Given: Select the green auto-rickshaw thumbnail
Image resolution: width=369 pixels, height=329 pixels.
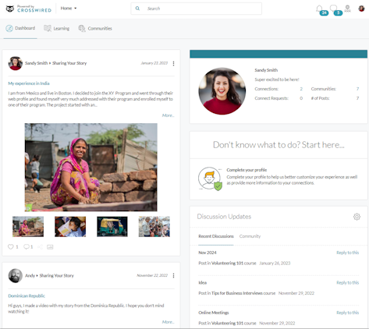Looking at the screenshot, I should pyautogui.click(x=112, y=227).
